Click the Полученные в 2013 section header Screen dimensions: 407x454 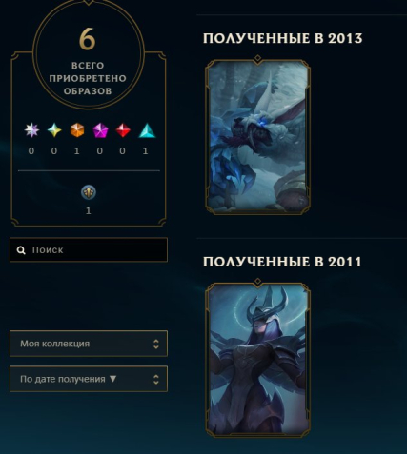click(283, 38)
